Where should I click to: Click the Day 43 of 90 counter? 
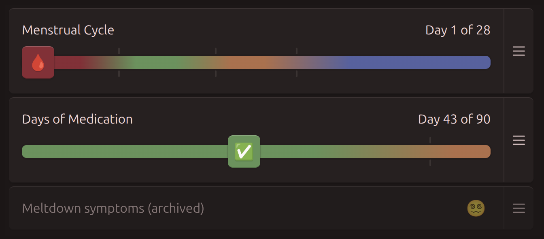[x=454, y=119]
